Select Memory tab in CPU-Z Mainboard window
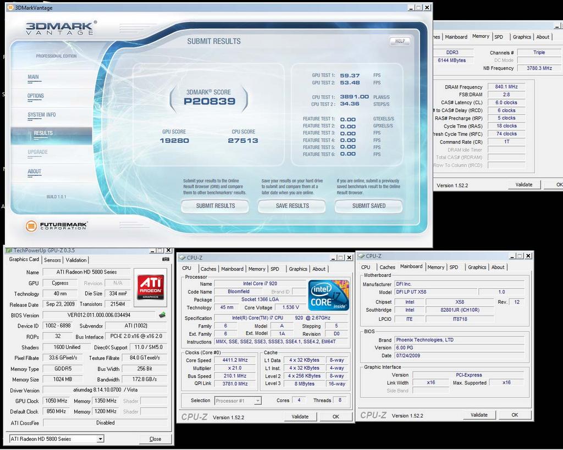 coord(435,267)
